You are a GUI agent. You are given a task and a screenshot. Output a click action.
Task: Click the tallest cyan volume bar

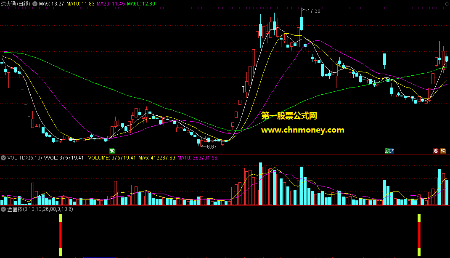[261, 184]
